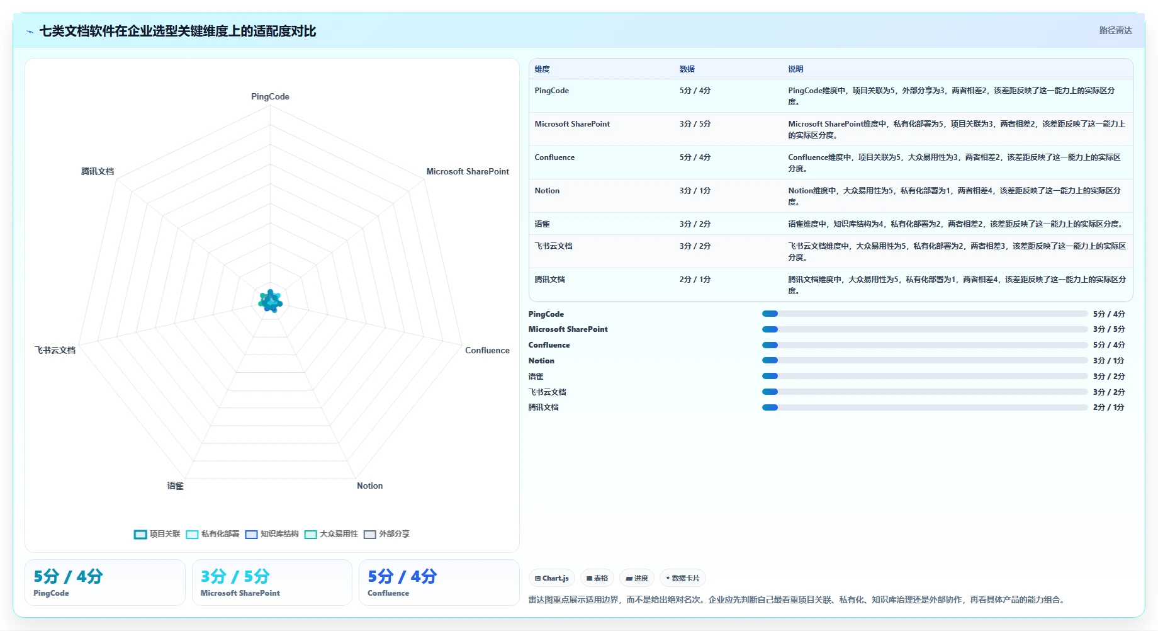Toggle the 私有化部署 legend dataset

tap(213, 534)
